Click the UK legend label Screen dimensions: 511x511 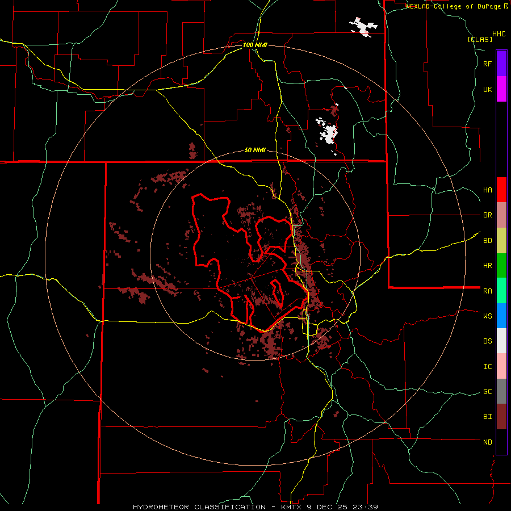(x=487, y=89)
